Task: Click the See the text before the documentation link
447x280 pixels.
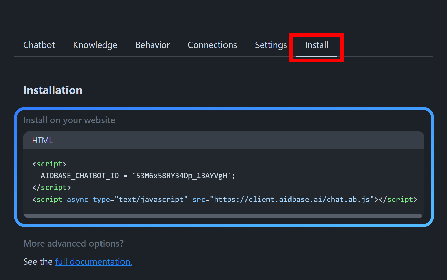Action: coord(38,262)
